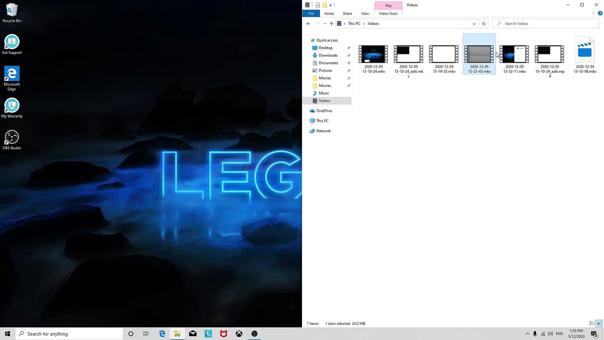
Task: Click the taskbar Search for anything box
Action: point(68,334)
